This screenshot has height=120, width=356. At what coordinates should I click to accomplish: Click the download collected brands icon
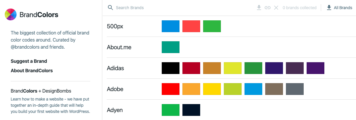click(259, 8)
